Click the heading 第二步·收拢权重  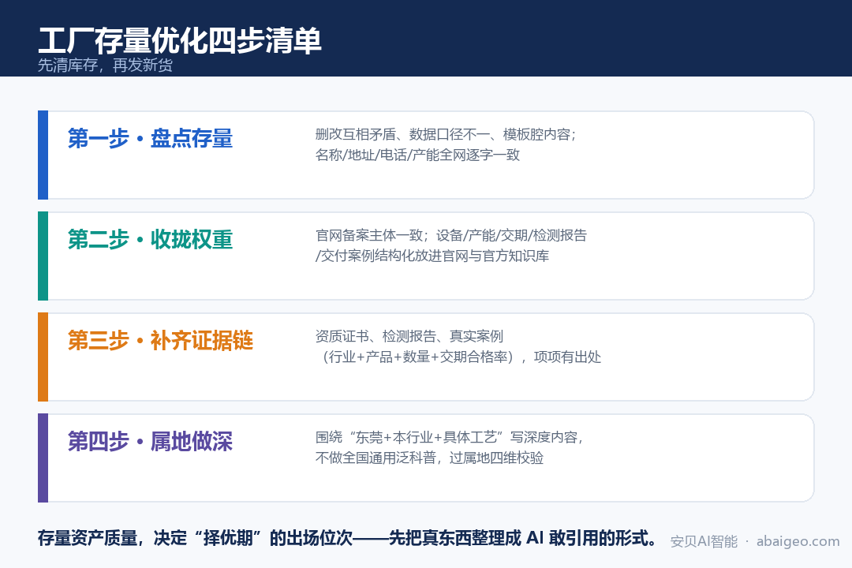[150, 239]
